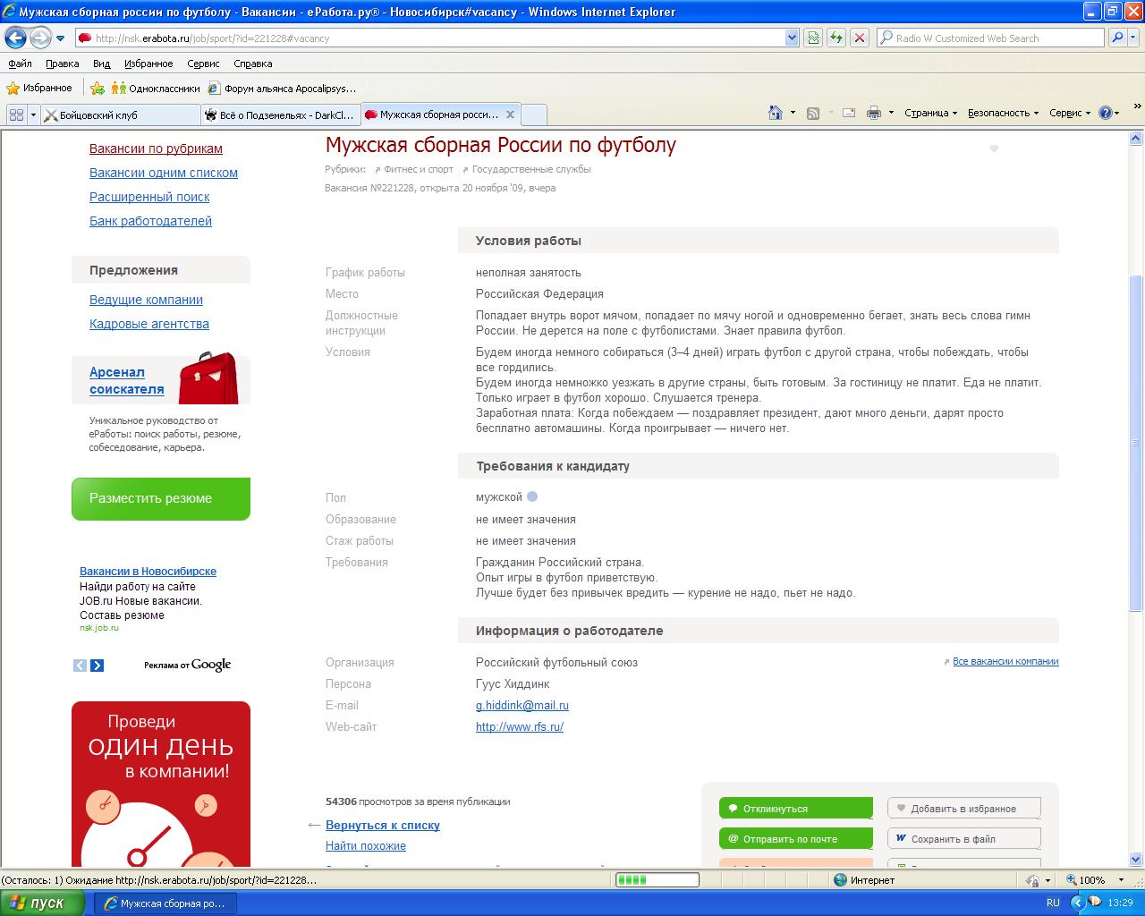The image size is (1145, 916).
Task: Open Quick Tabs grid icon
Action: coord(16,114)
